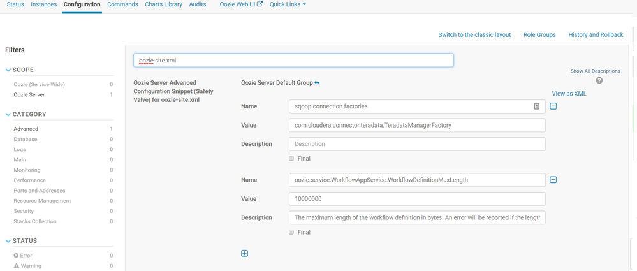Click the icon inside the sqoop.connection.factories name field
This screenshot has height=271, width=637.
537,106
